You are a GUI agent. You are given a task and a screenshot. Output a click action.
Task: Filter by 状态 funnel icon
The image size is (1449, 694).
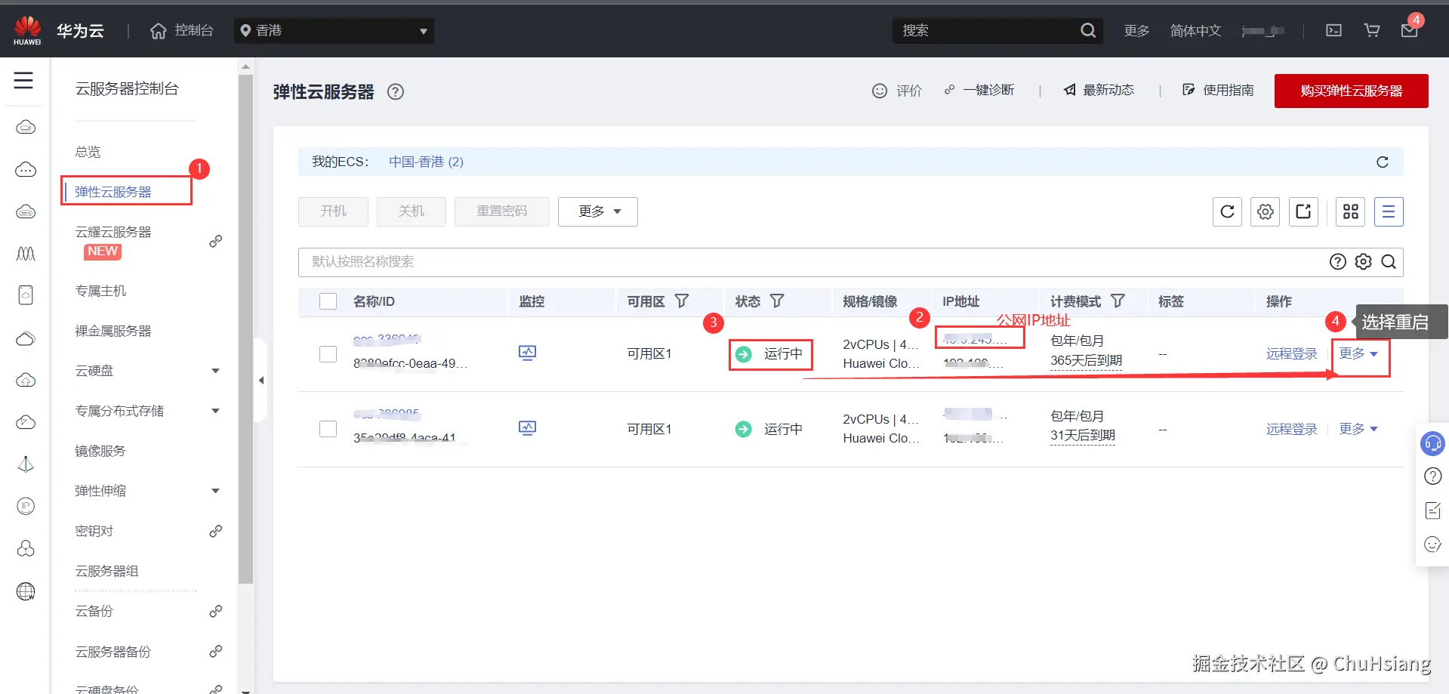pos(776,301)
